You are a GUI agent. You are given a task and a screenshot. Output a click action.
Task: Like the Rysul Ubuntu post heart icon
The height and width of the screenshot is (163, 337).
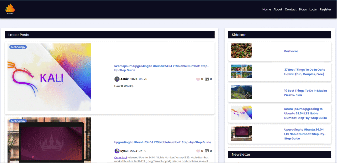pos(198,151)
